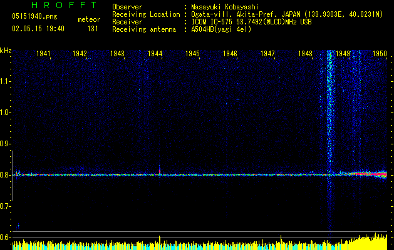Click the 1943 time marker

117,54
